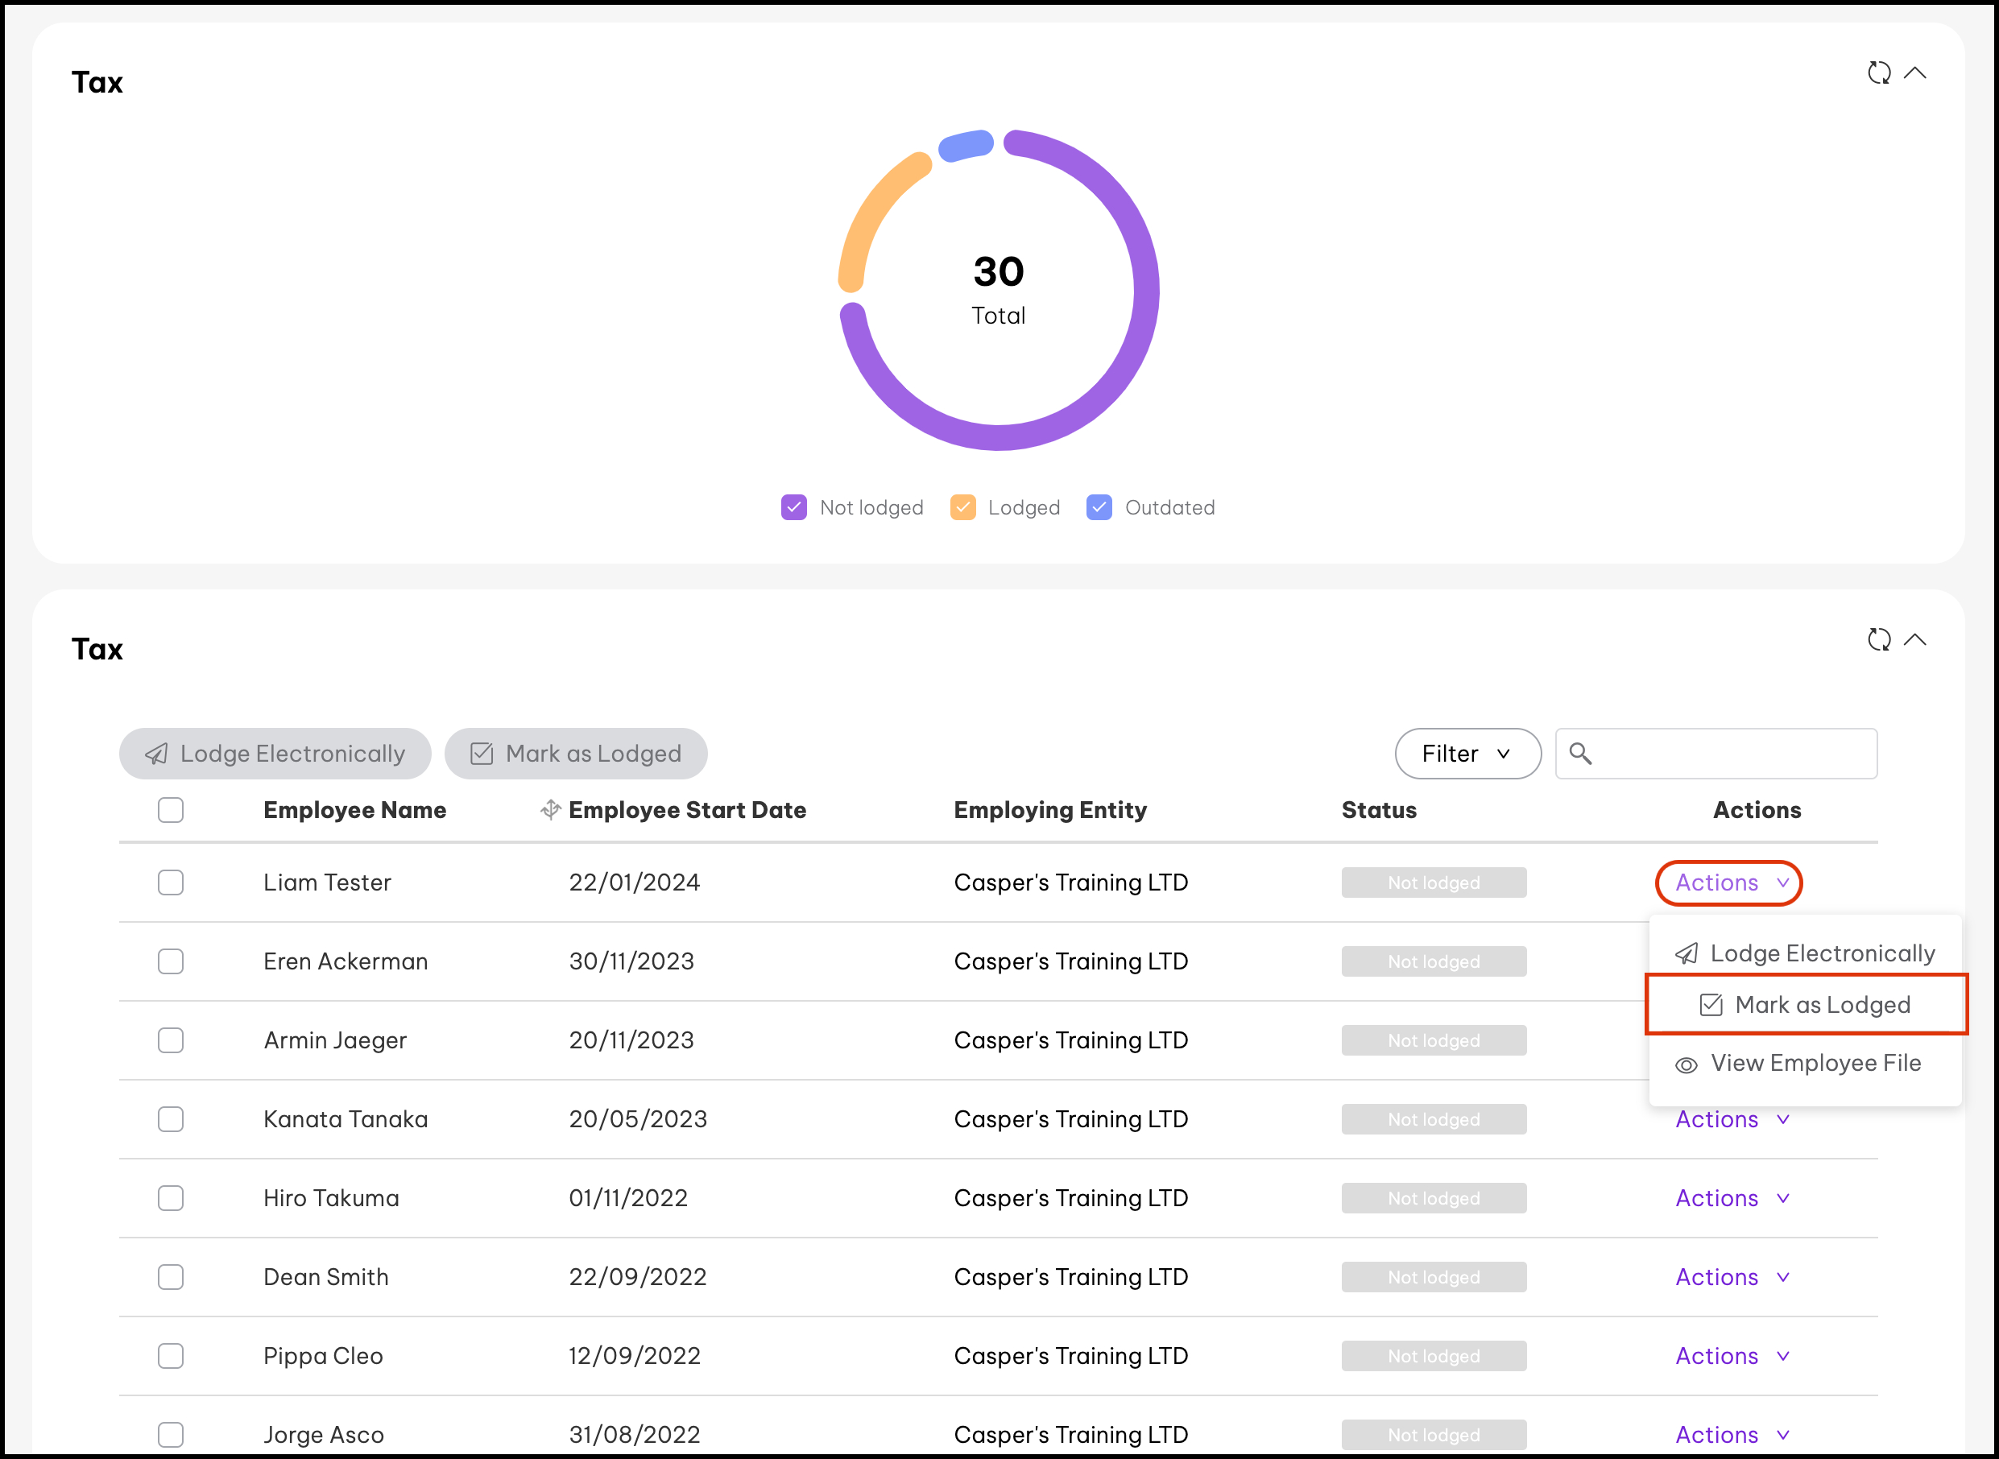Choose View Employee File from menu
Viewport: 1999px width, 1459px height.
[x=1815, y=1064]
